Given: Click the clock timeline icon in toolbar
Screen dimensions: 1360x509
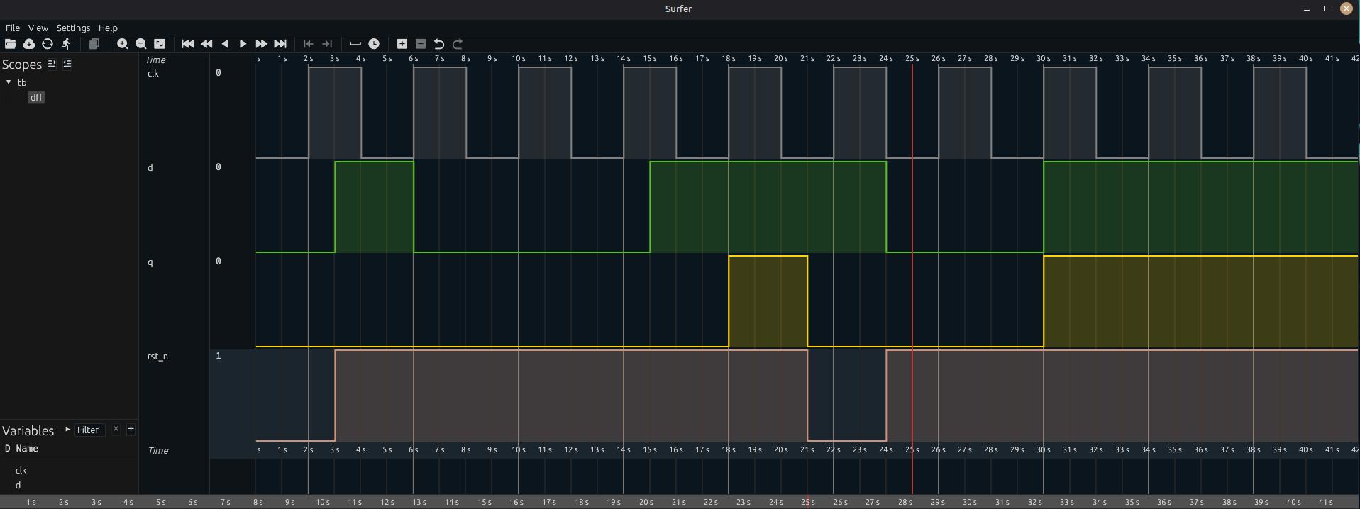Looking at the screenshot, I should pos(374,44).
